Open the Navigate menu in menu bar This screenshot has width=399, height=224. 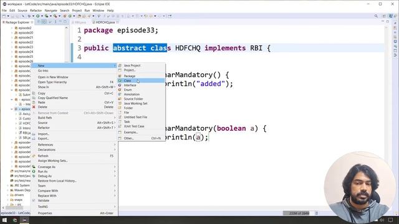(x=50, y=11)
